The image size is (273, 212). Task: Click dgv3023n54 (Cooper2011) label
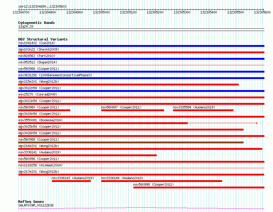(x=40, y=101)
